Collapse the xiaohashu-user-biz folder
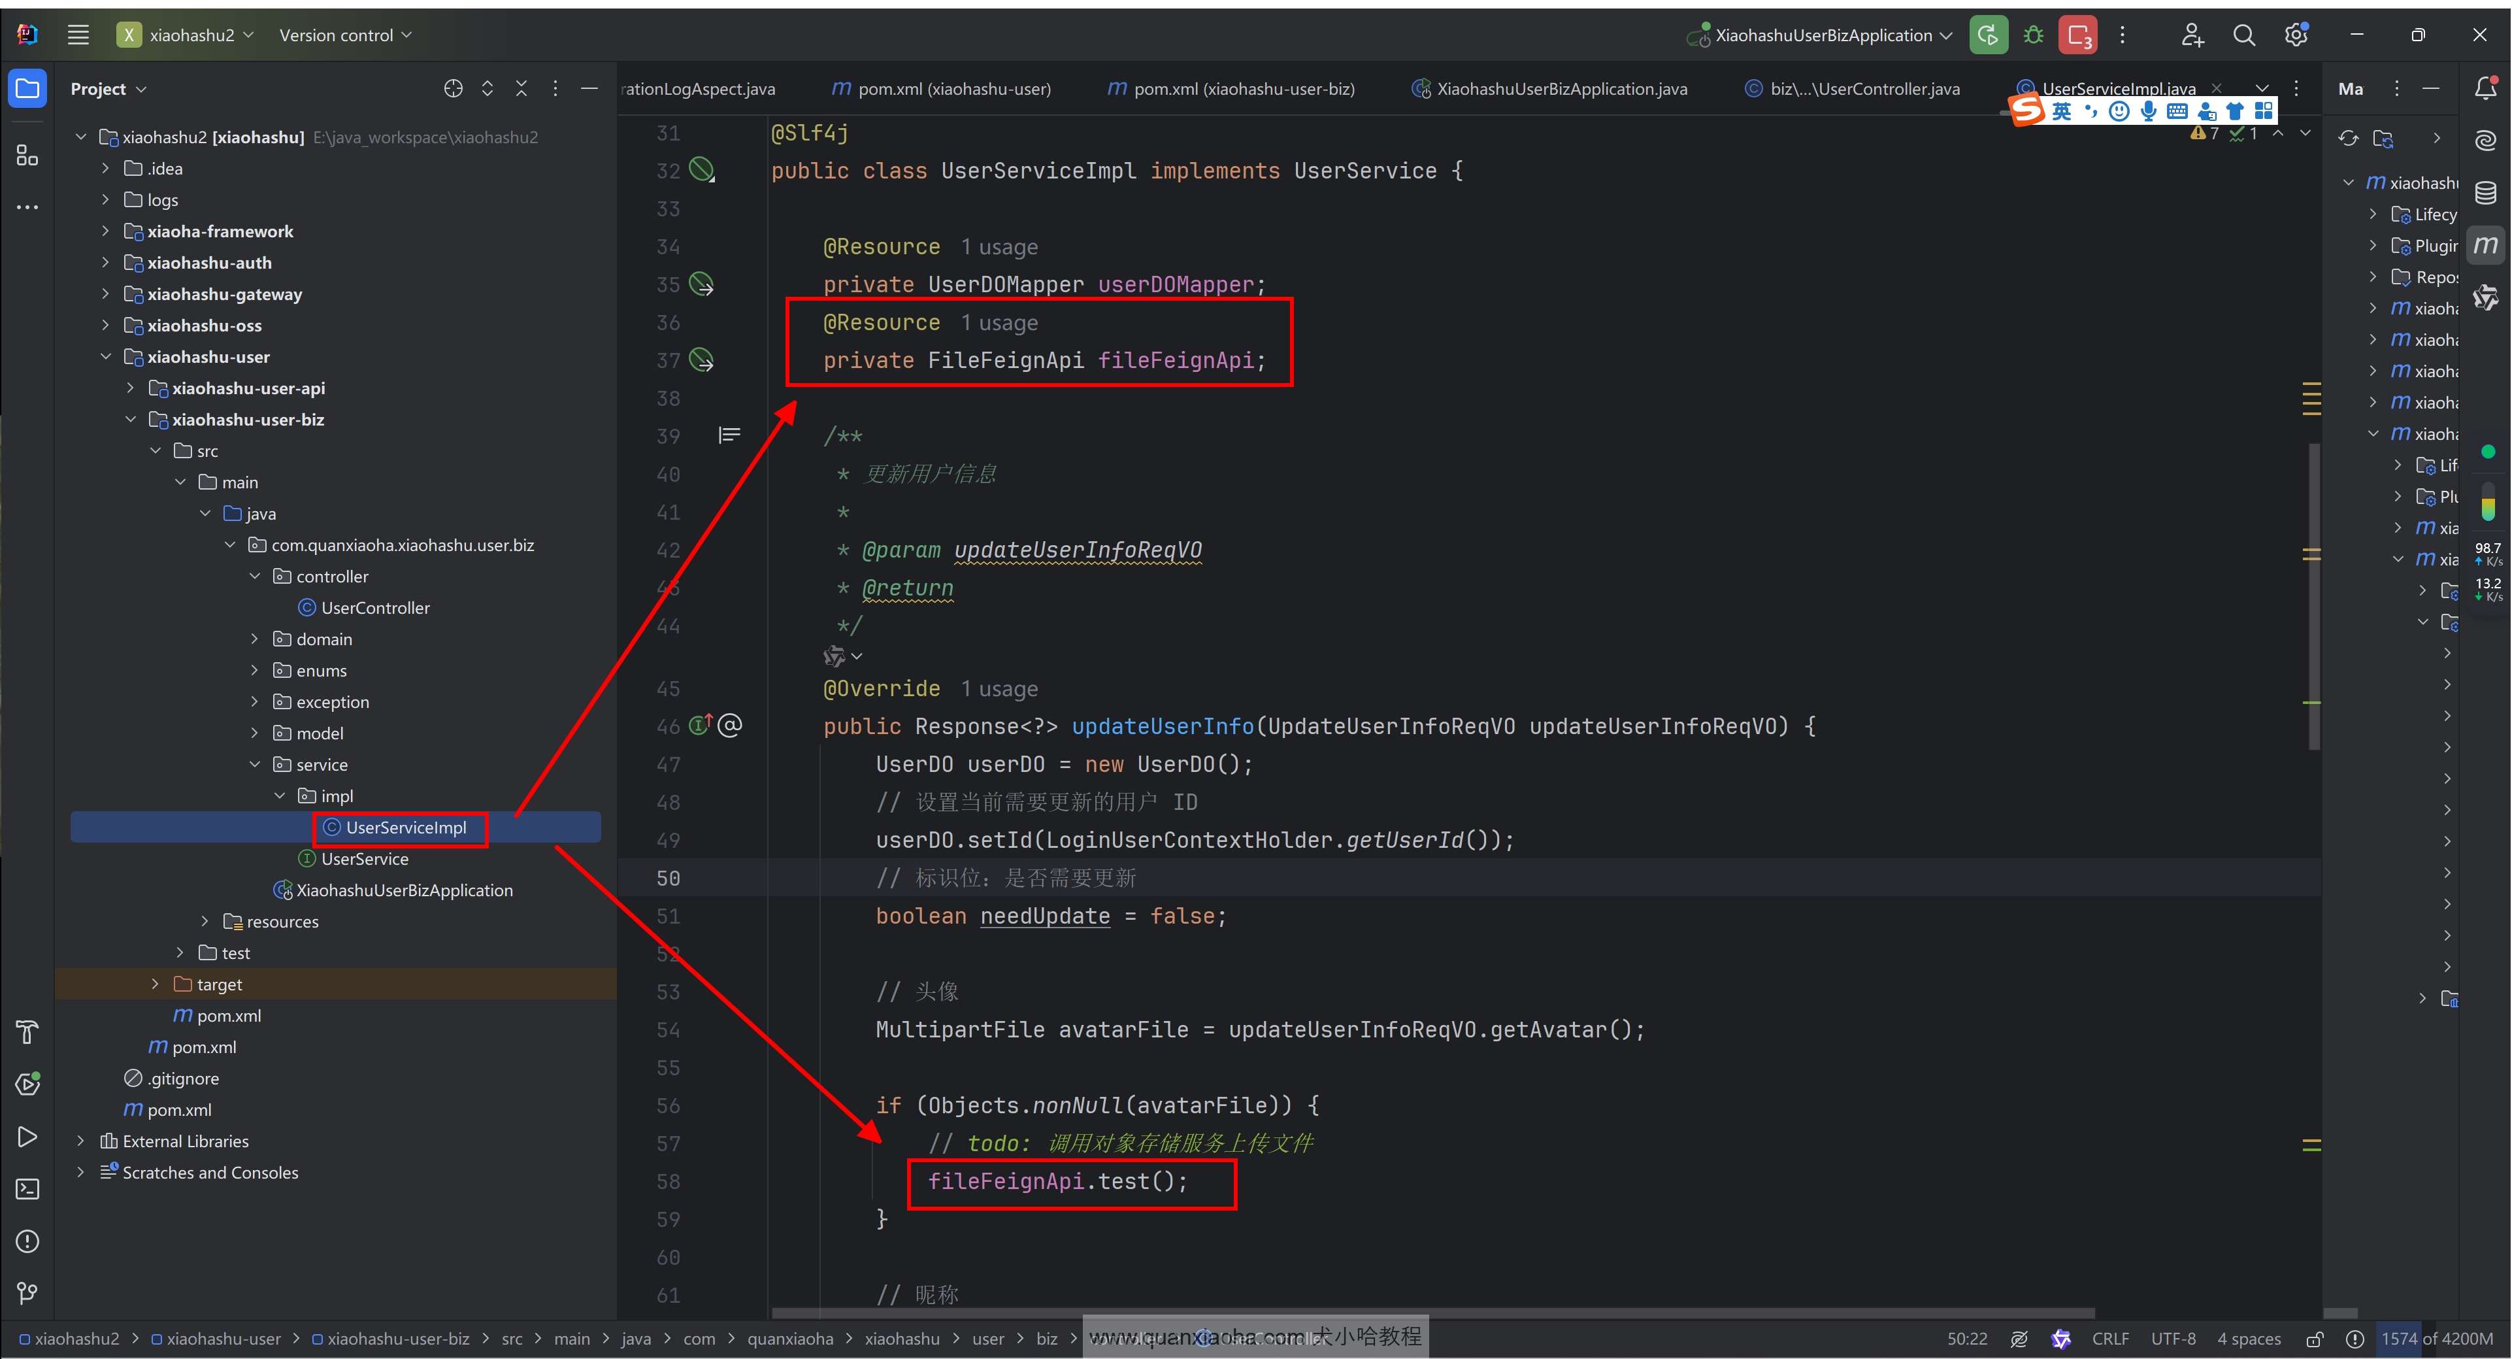 click(x=131, y=420)
